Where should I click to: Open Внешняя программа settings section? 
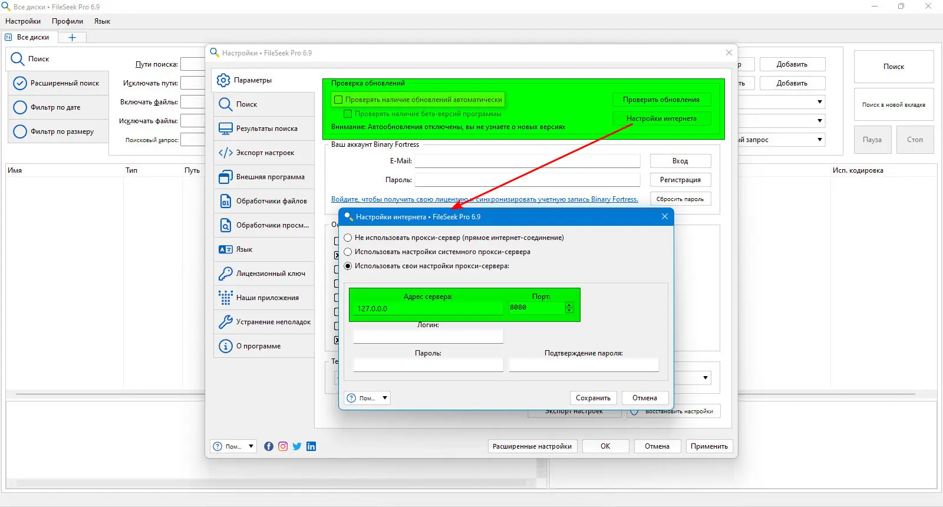[x=264, y=177]
